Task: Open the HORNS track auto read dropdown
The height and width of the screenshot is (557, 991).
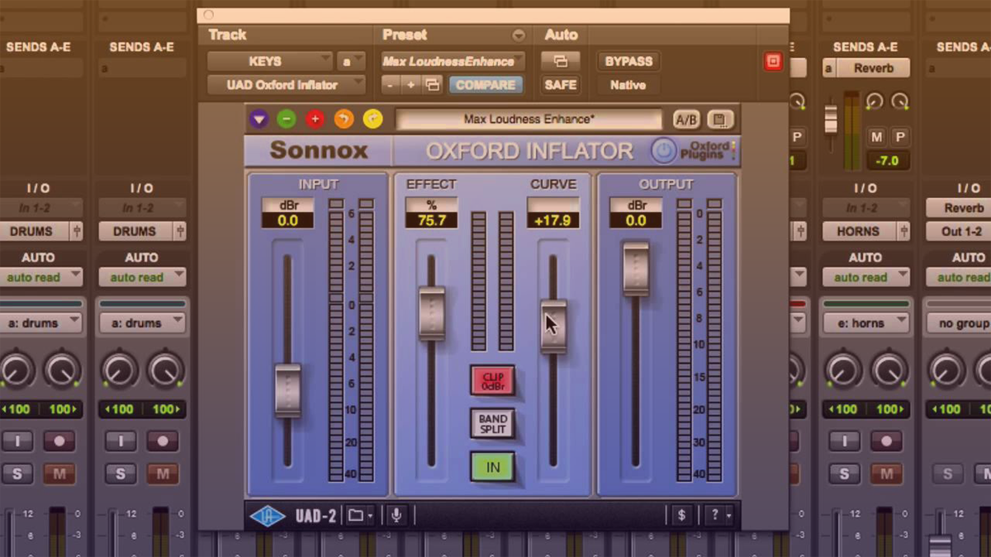Action: (x=865, y=277)
